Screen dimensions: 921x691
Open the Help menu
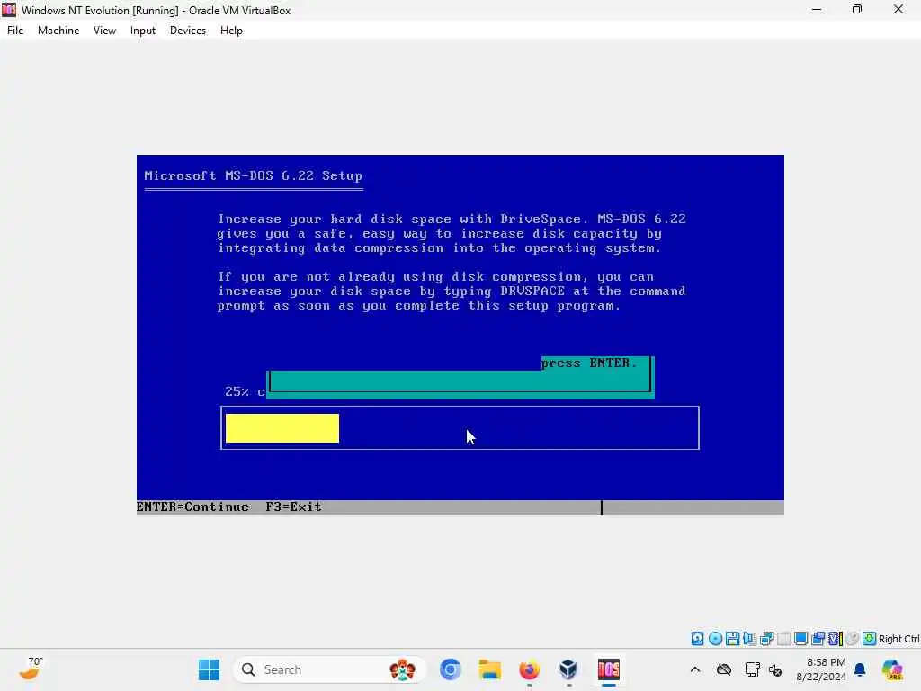click(231, 31)
